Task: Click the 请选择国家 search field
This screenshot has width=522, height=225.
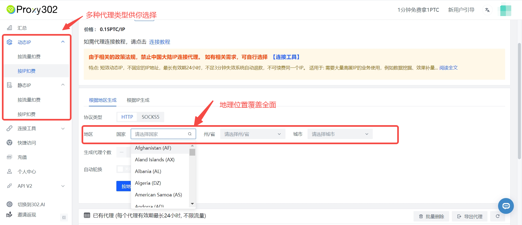Action: tap(163, 134)
